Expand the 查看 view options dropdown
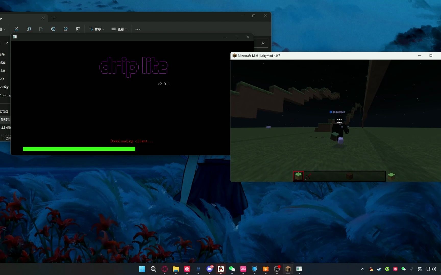Viewport: 441px width, 275px height. [119, 29]
